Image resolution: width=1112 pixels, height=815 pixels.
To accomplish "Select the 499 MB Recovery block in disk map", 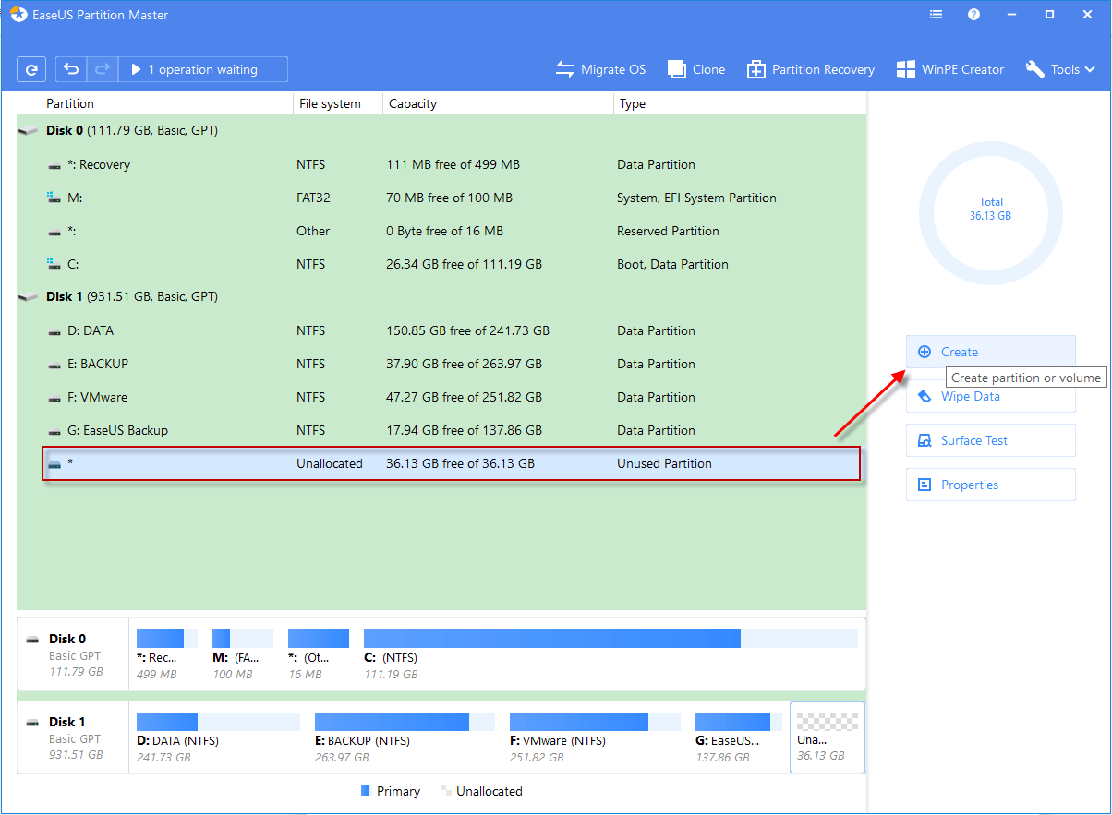I will click(167, 654).
